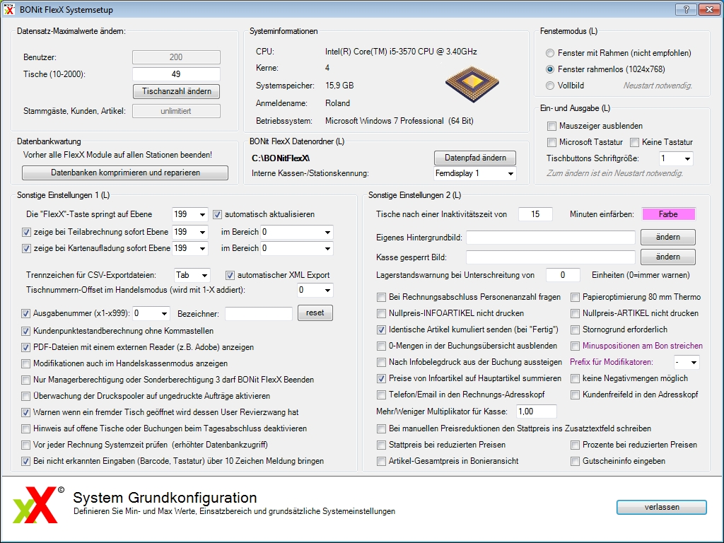724x543 pixels.
Task: Enable Nullpreis-ARTIKEL nicht drucken
Action: point(575,313)
